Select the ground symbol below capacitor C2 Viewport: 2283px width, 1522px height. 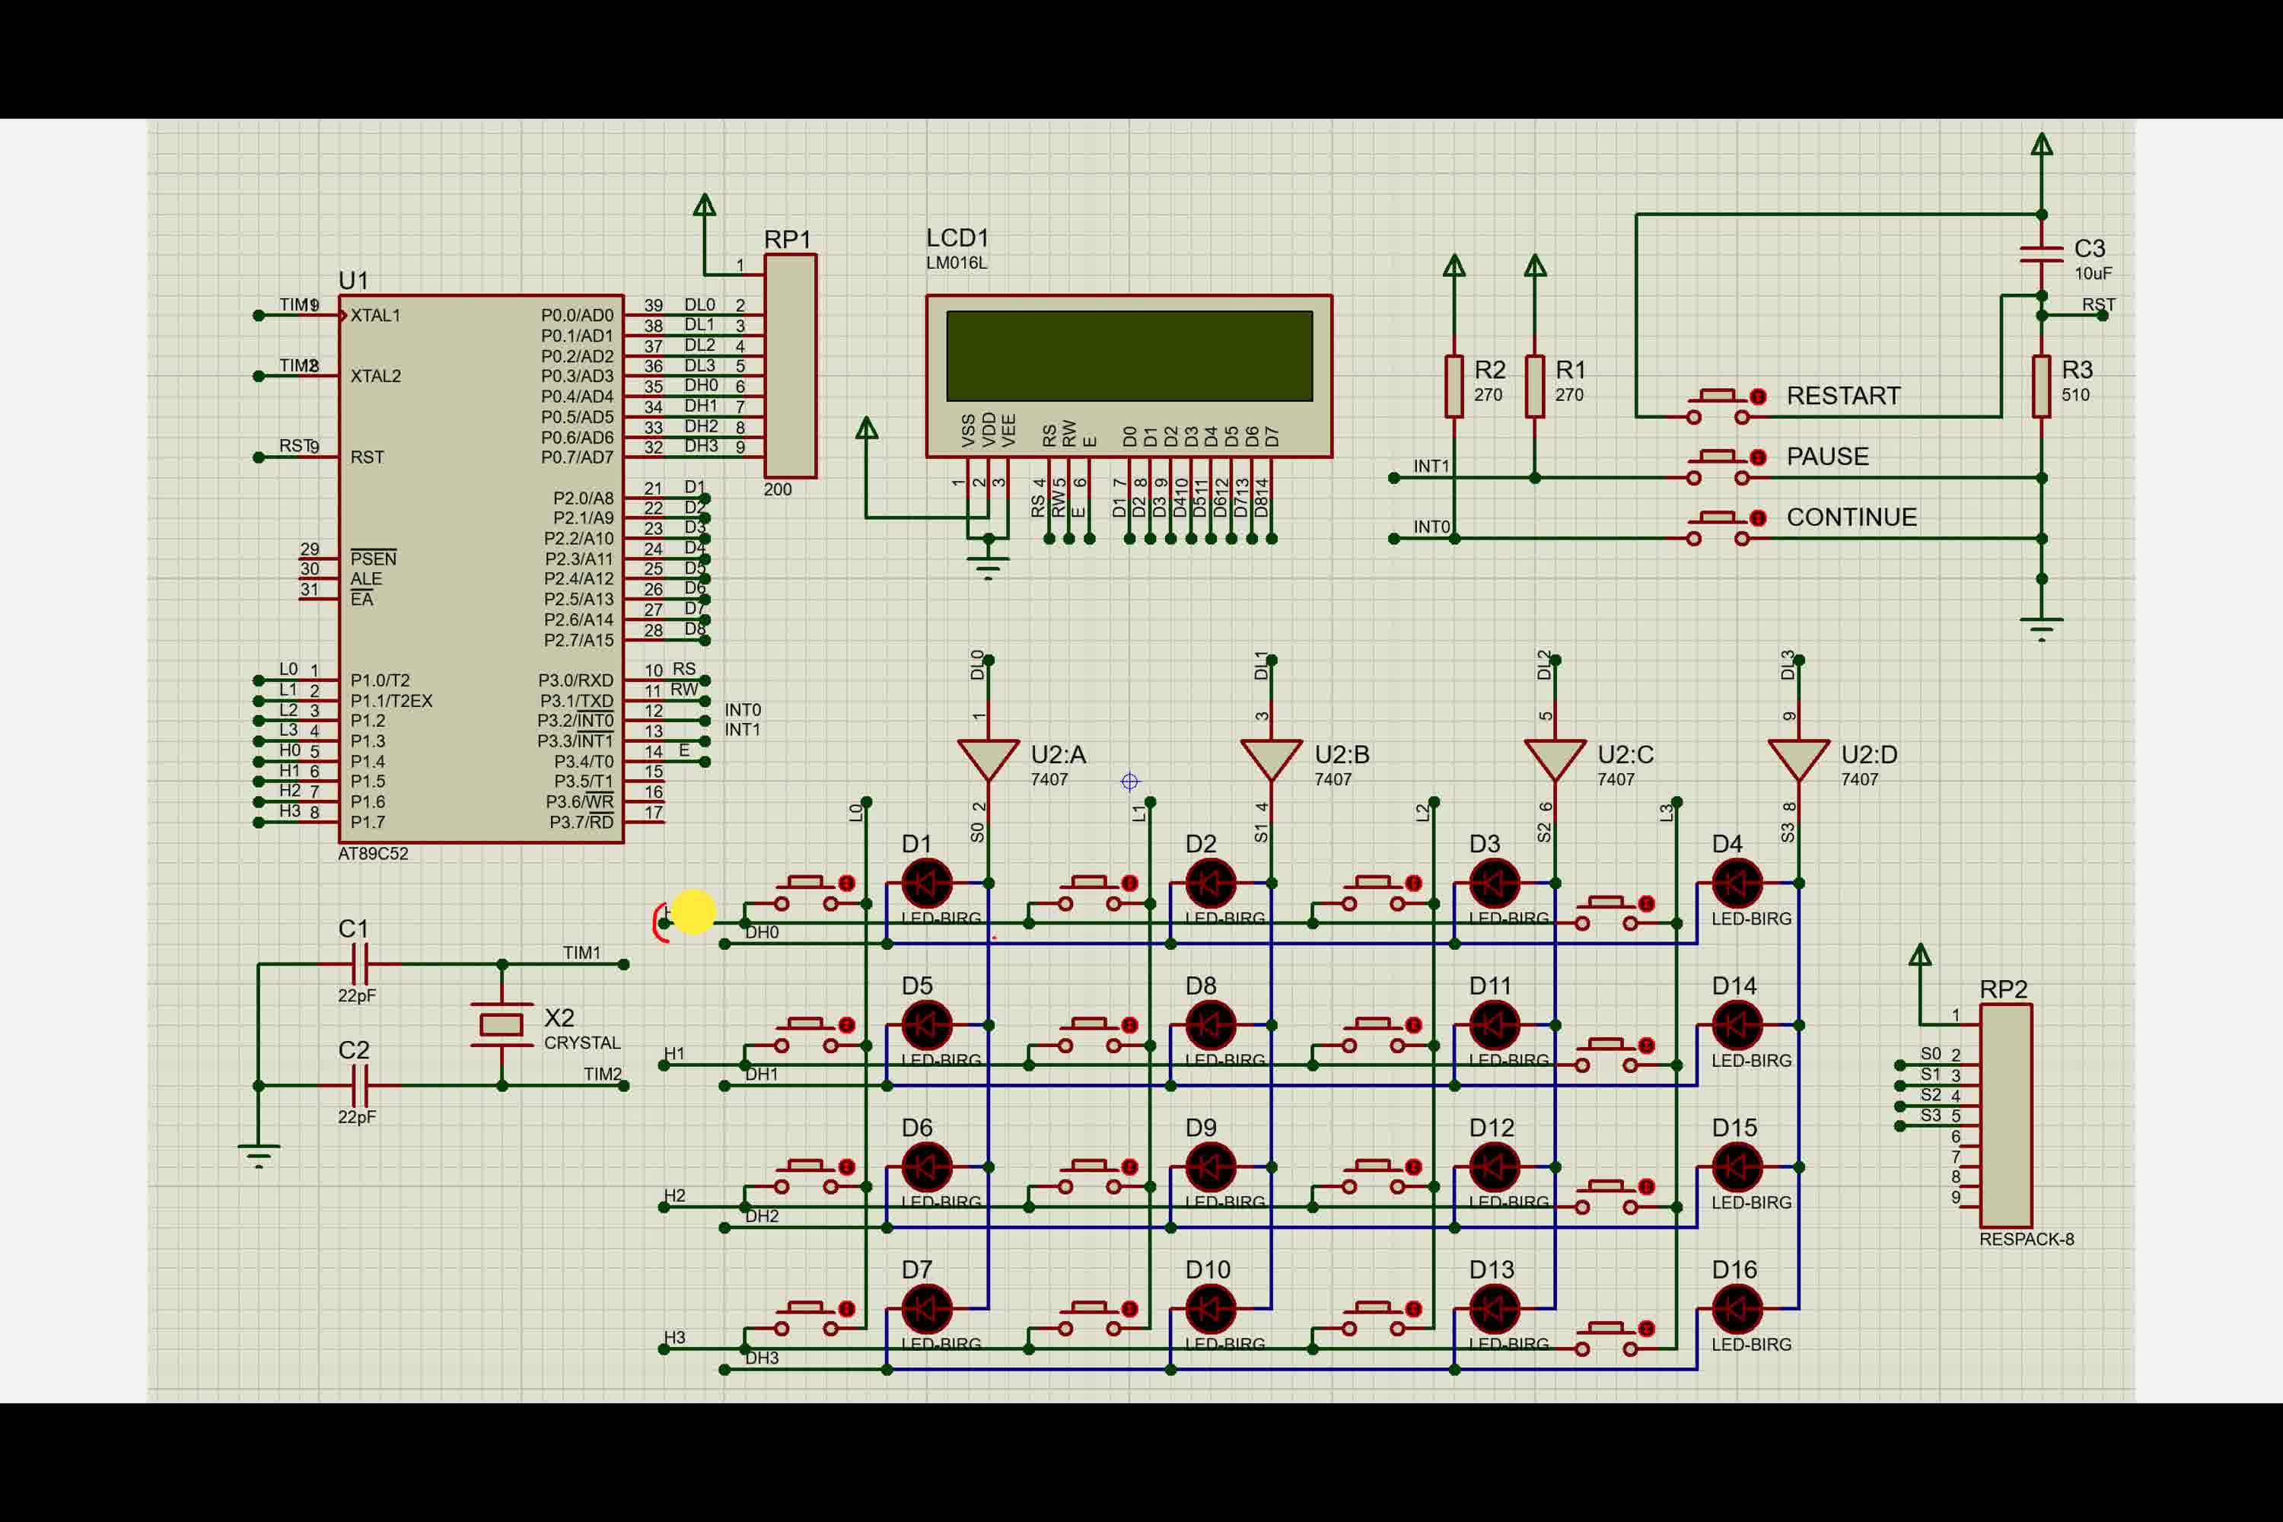(258, 1155)
